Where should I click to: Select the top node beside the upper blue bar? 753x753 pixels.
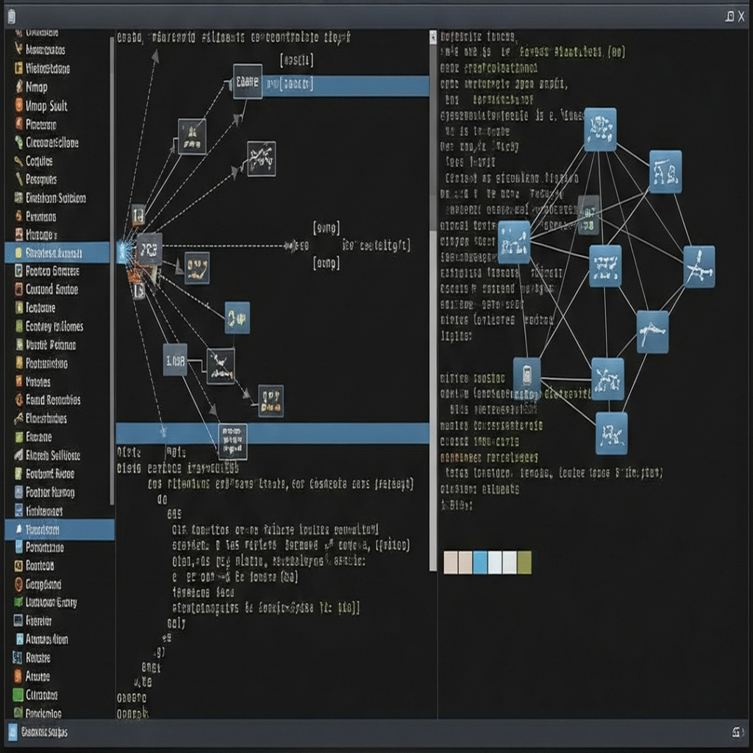(247, 82)
